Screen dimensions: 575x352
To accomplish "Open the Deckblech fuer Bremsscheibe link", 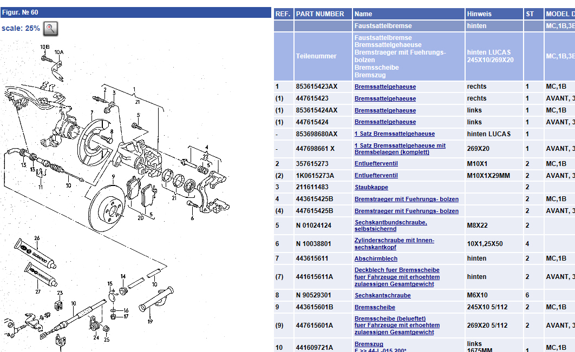I will coord(397,270).
